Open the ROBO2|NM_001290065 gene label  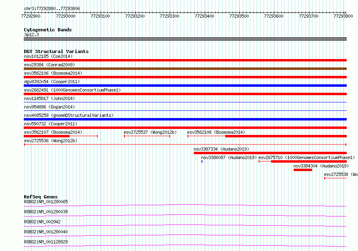tap(46, 202)
